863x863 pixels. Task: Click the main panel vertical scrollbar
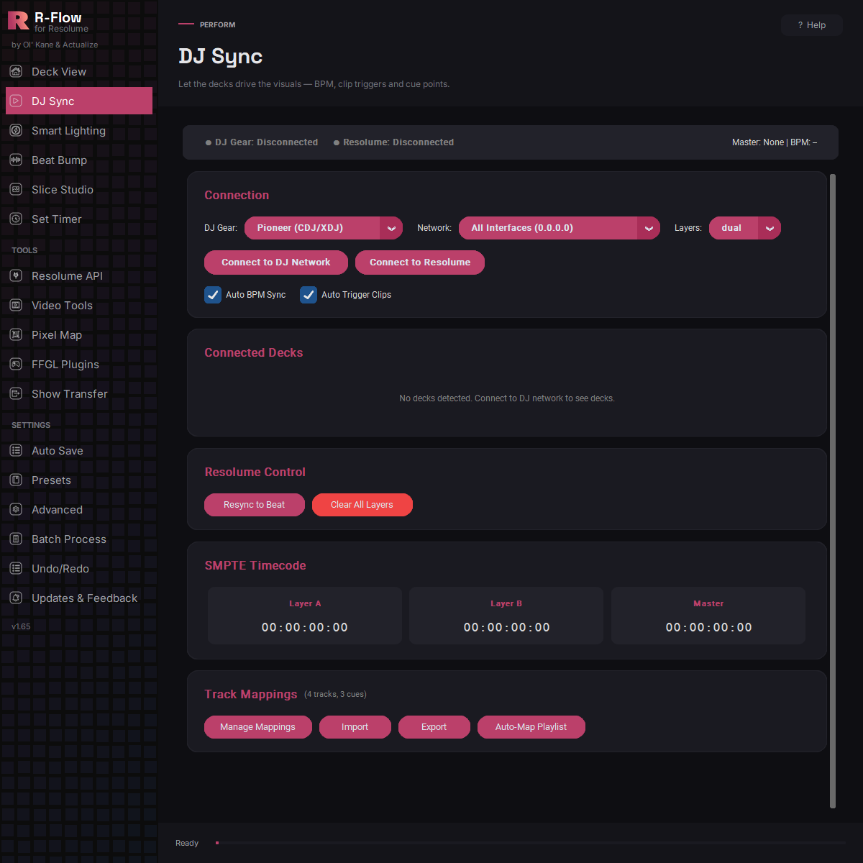coord(833,490)
